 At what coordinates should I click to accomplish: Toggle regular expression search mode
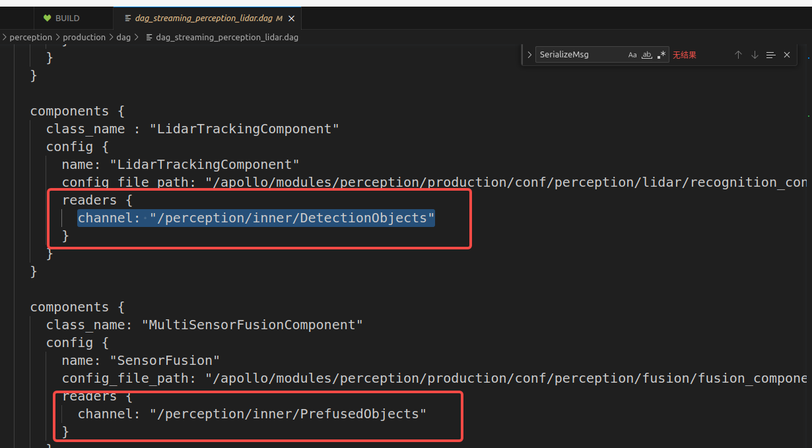pyautogui.click(x=661, y=55)
